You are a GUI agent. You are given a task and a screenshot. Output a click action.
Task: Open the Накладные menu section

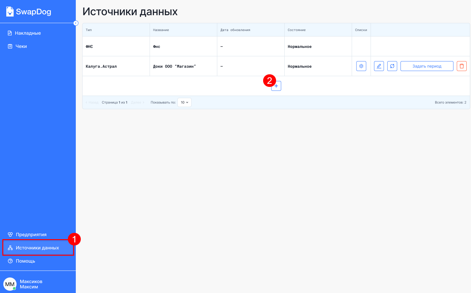[28, 33]
